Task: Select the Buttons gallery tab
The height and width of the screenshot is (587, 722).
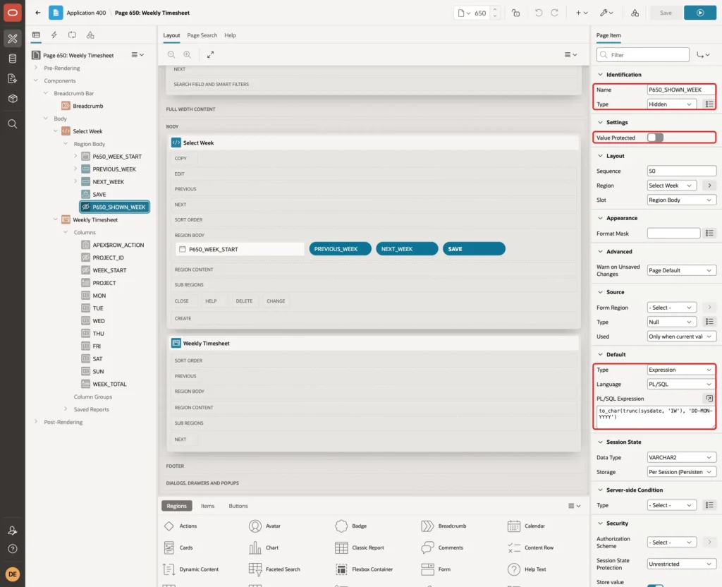Action: 238,506
